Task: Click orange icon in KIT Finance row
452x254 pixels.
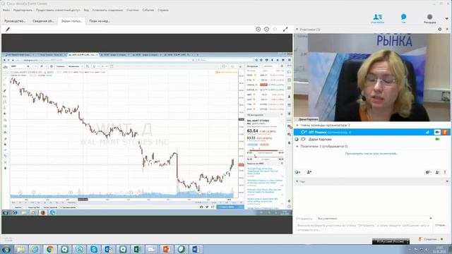Action: coord(445,132)
